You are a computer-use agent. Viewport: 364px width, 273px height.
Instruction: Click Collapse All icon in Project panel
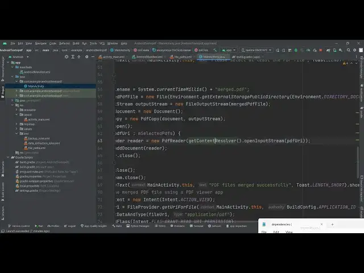pos(78,57)
